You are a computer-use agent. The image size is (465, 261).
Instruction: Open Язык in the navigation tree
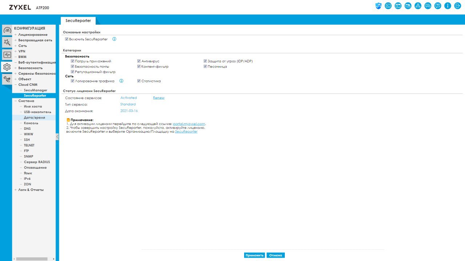coord(28,173)
